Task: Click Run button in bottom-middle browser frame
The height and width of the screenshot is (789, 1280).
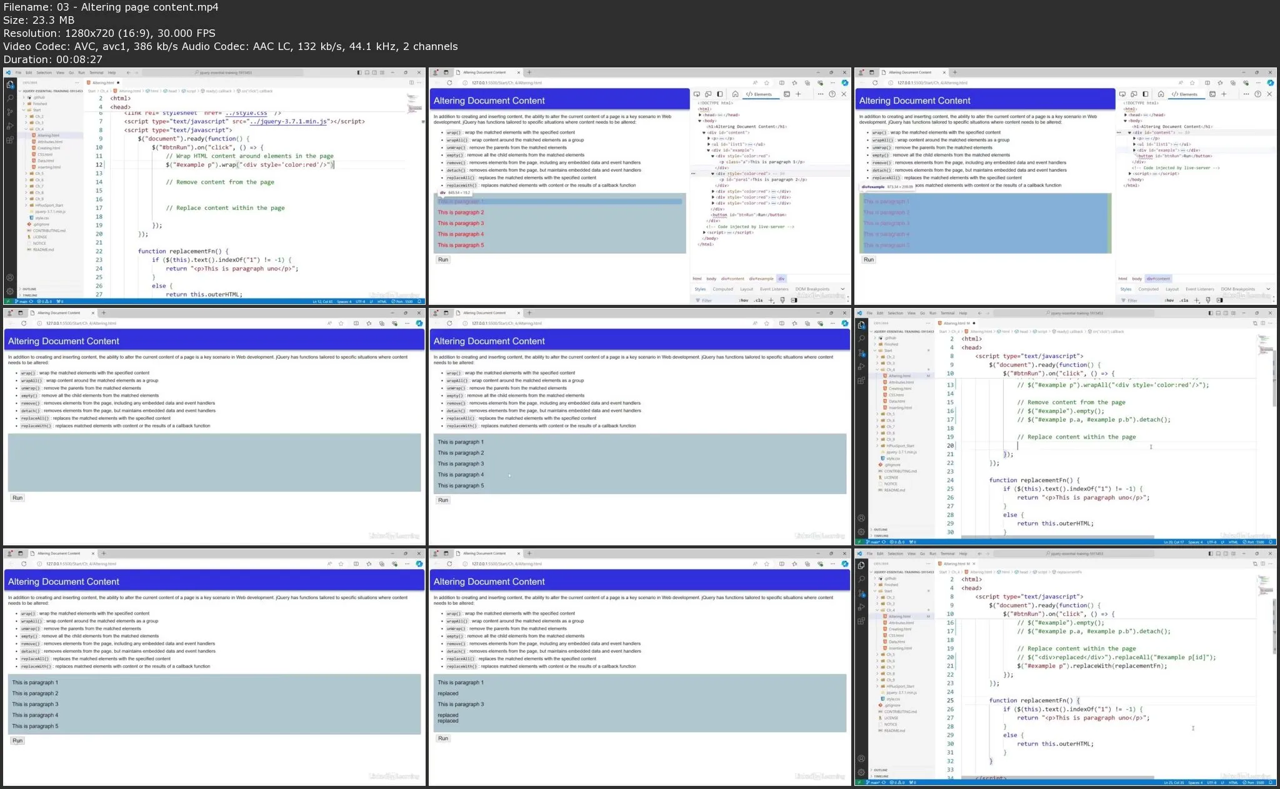Action: tap(443, 738)
